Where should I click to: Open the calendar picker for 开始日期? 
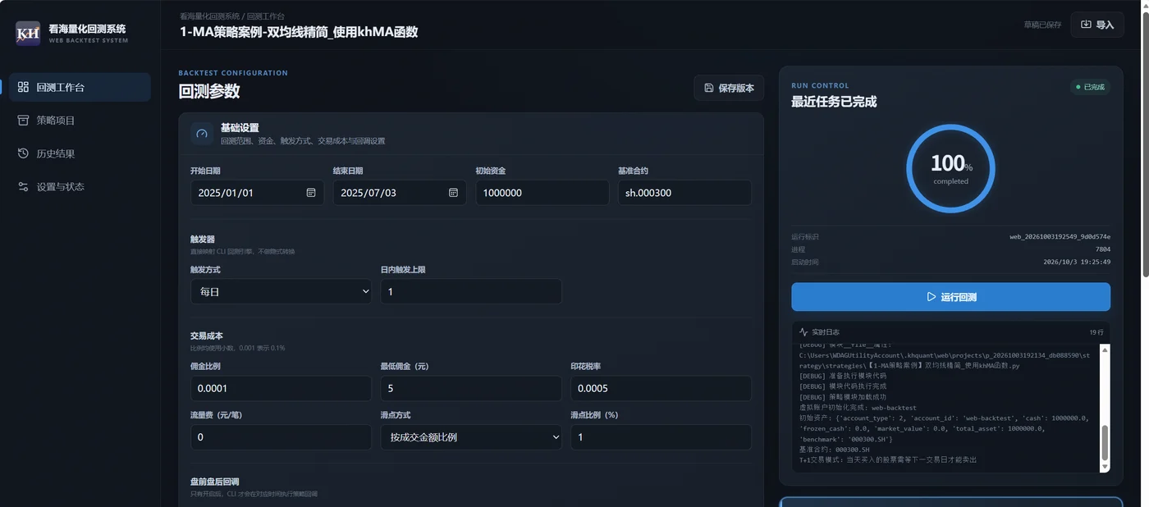pyautogui.click(x=311, y=193)
